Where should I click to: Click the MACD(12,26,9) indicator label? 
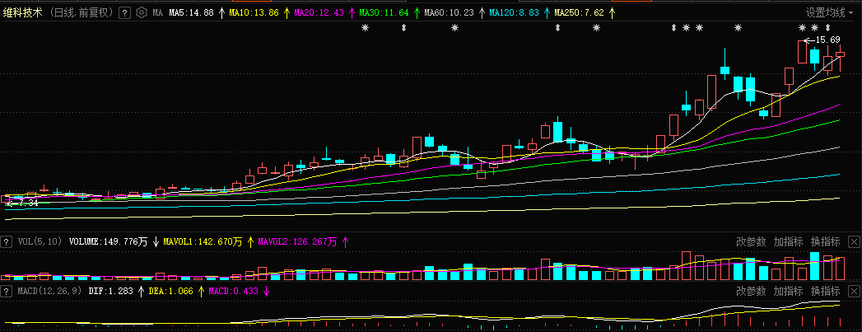tap(49, 292)
